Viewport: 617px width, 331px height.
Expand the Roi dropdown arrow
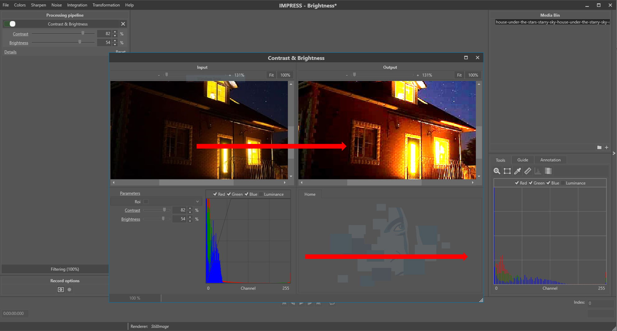(x=197, y=202)
